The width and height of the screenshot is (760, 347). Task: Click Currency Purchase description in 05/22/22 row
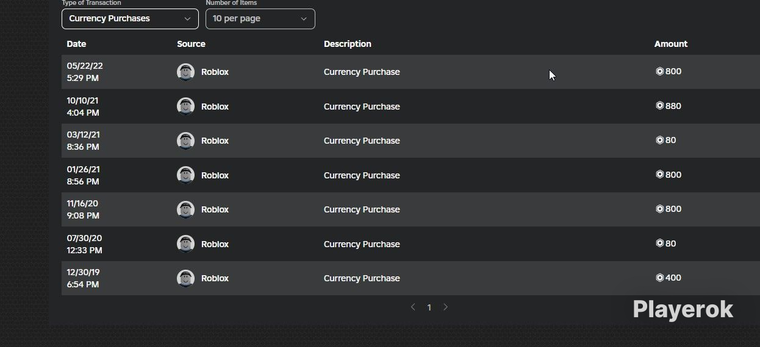pyautogui.click(x=362, y=72)
